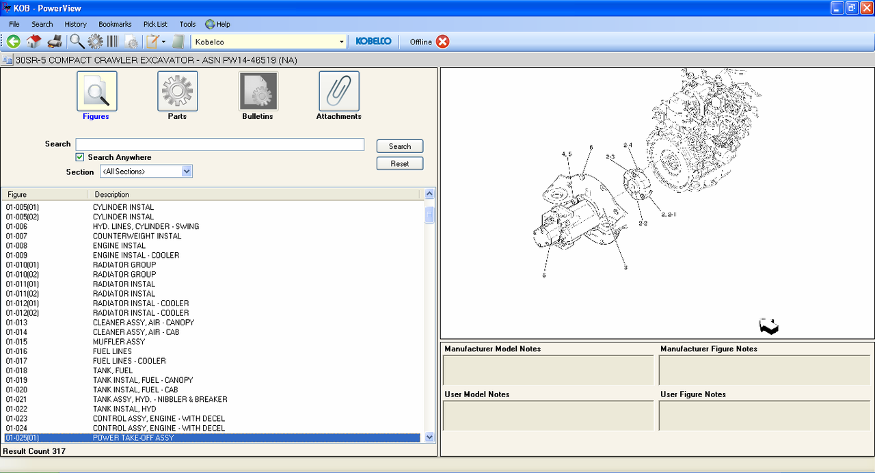Open the Search menu

(42, 24)
